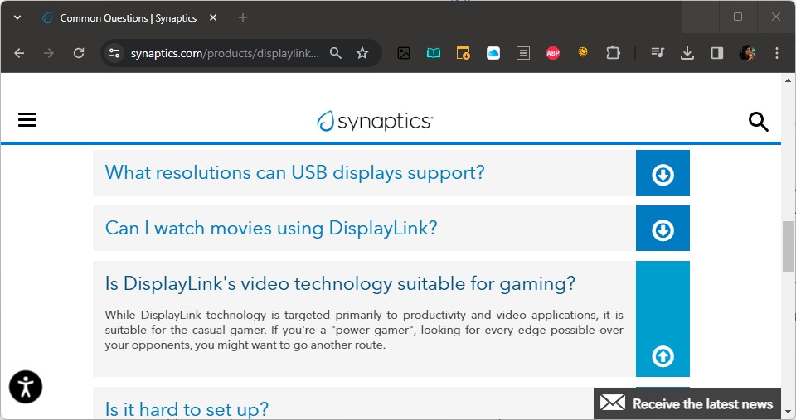Open the tab search dropdown arrow
Screen dimensions: 796x420
[x=17, y=17]
